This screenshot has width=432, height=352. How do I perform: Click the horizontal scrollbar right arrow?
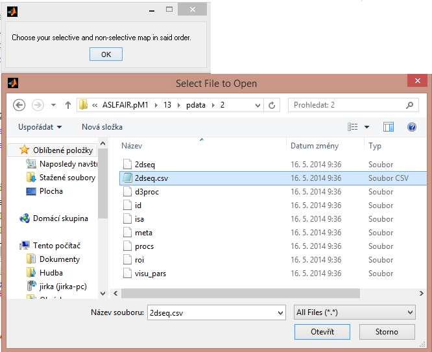[x=421, y=293]
